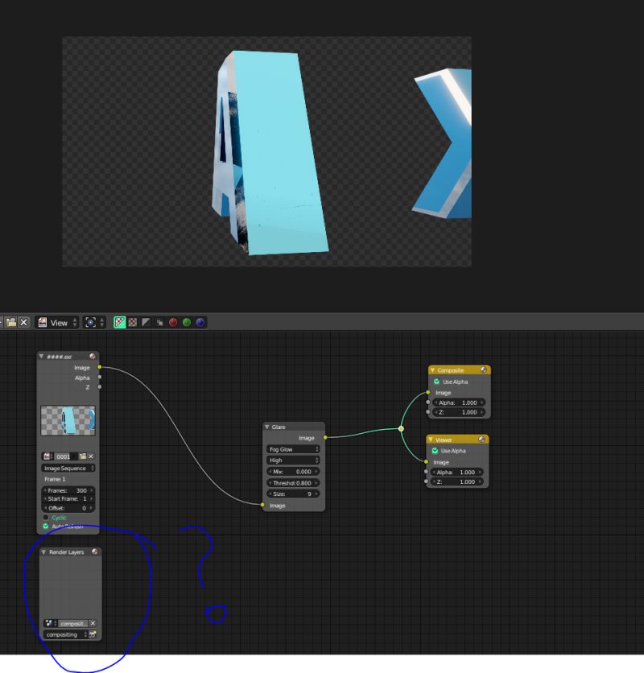Click the X to clear the image sequence
This screenshot has height=673, width=644.
pyautogui.click(x=90, y=456)
